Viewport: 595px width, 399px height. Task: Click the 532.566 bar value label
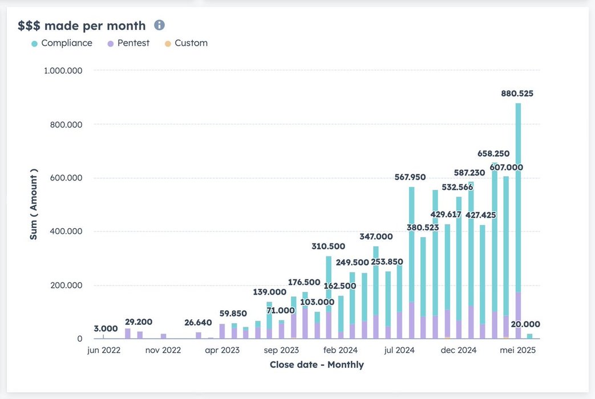tap(458, 187)
